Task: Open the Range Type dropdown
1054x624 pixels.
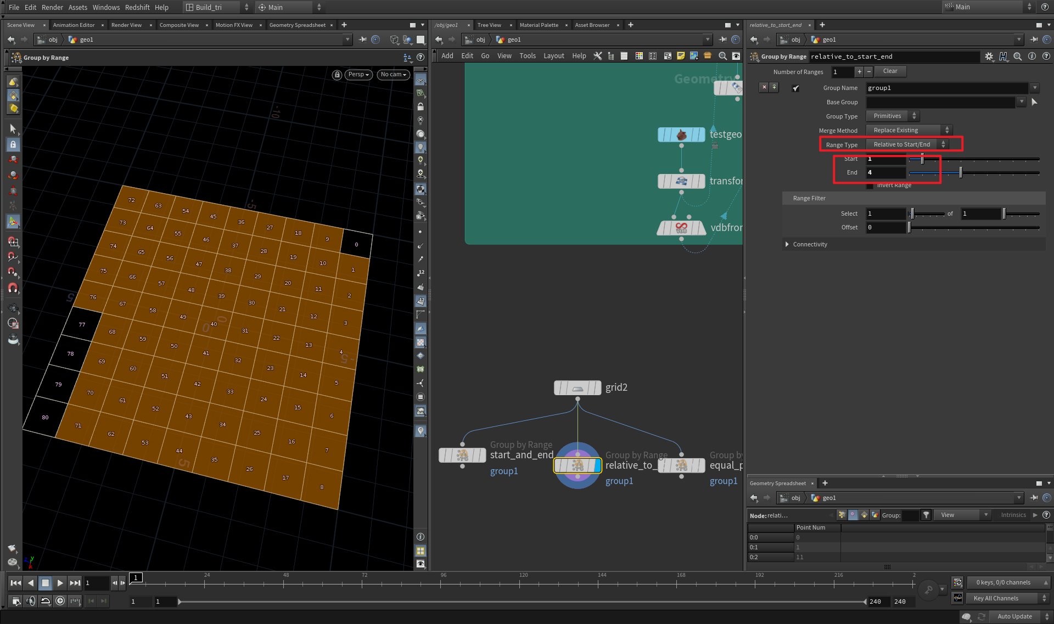Action: point(908,144)
